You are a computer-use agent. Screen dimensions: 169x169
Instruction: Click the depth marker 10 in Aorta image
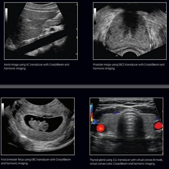tap(76, 54)
